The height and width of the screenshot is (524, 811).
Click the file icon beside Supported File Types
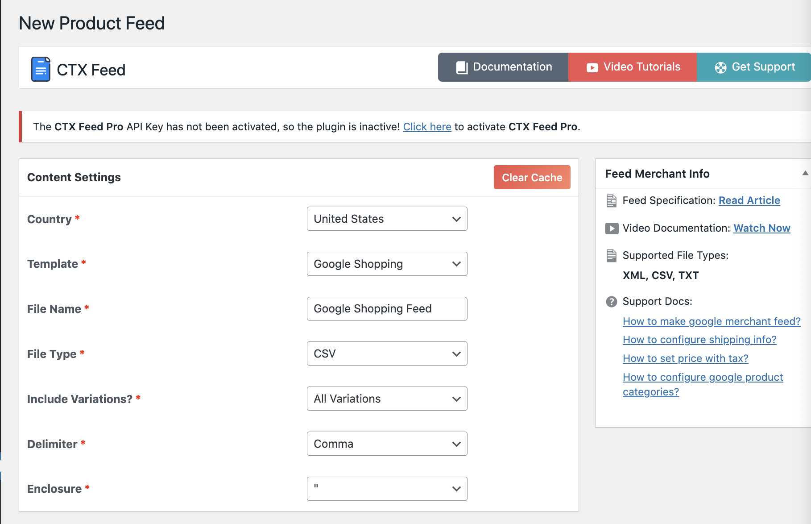[611, 255]
